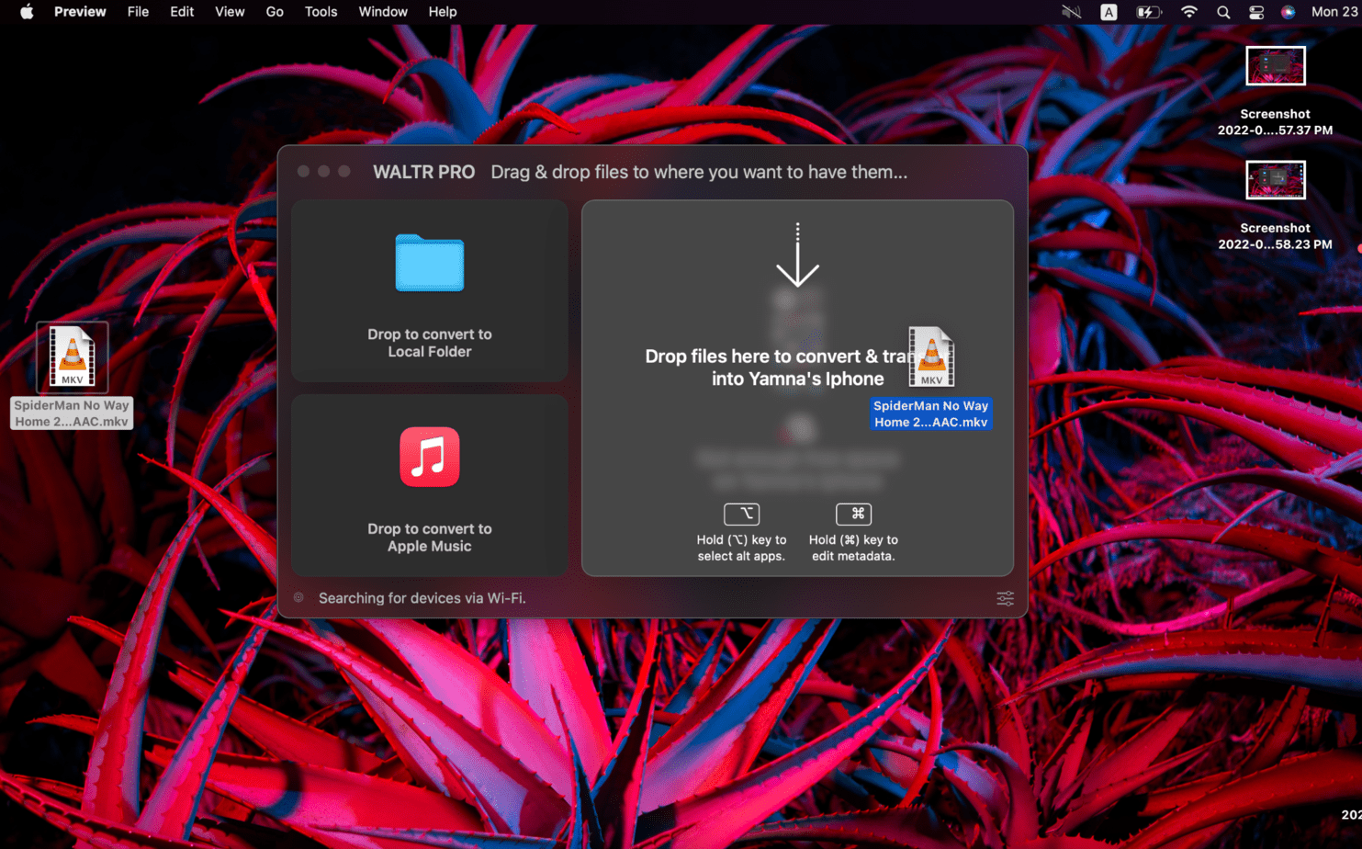The width and height of the screenshot is (1362, 849).
Task: Select the dragged MKV file icon in WALTR
Action: 931,357
